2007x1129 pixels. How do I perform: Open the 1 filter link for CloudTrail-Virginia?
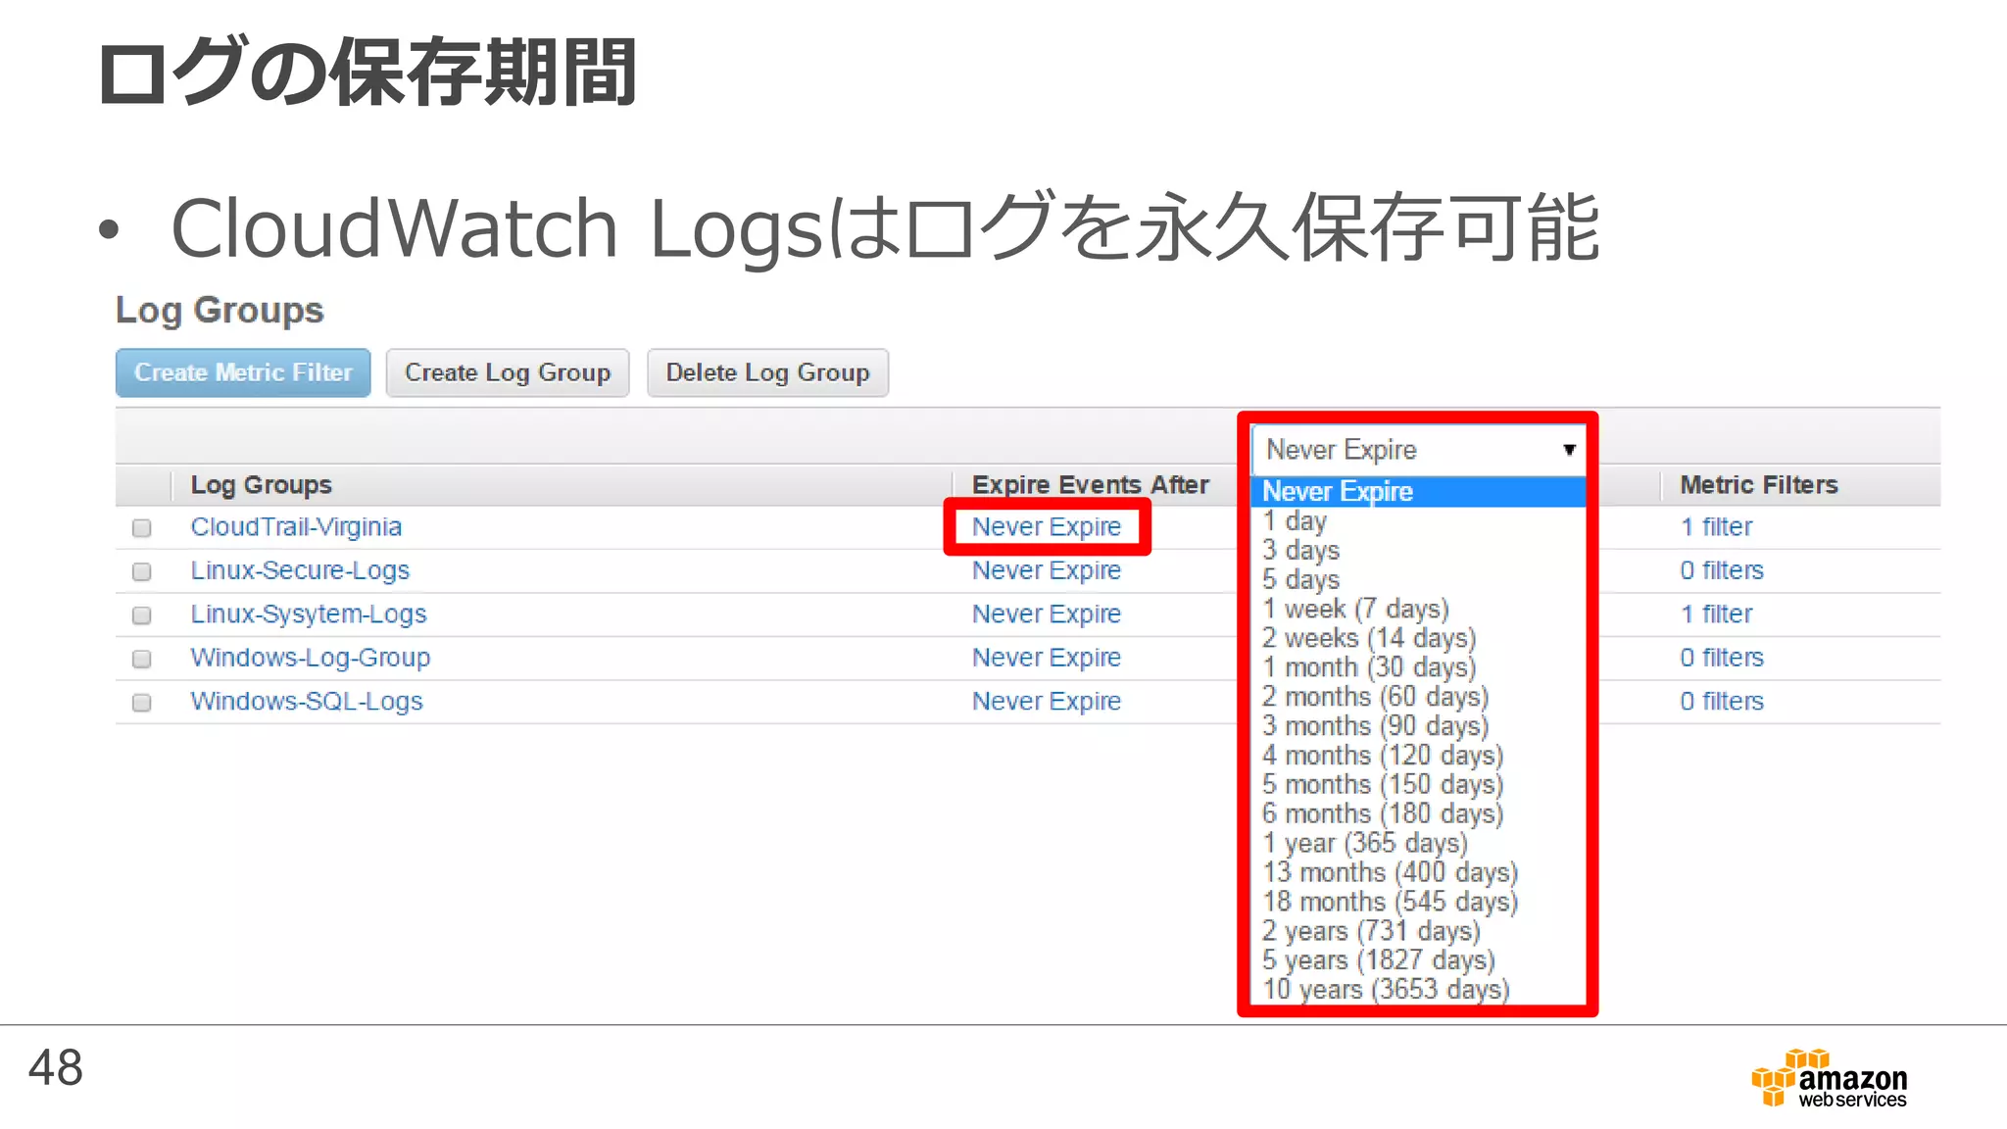(1717, 527)
